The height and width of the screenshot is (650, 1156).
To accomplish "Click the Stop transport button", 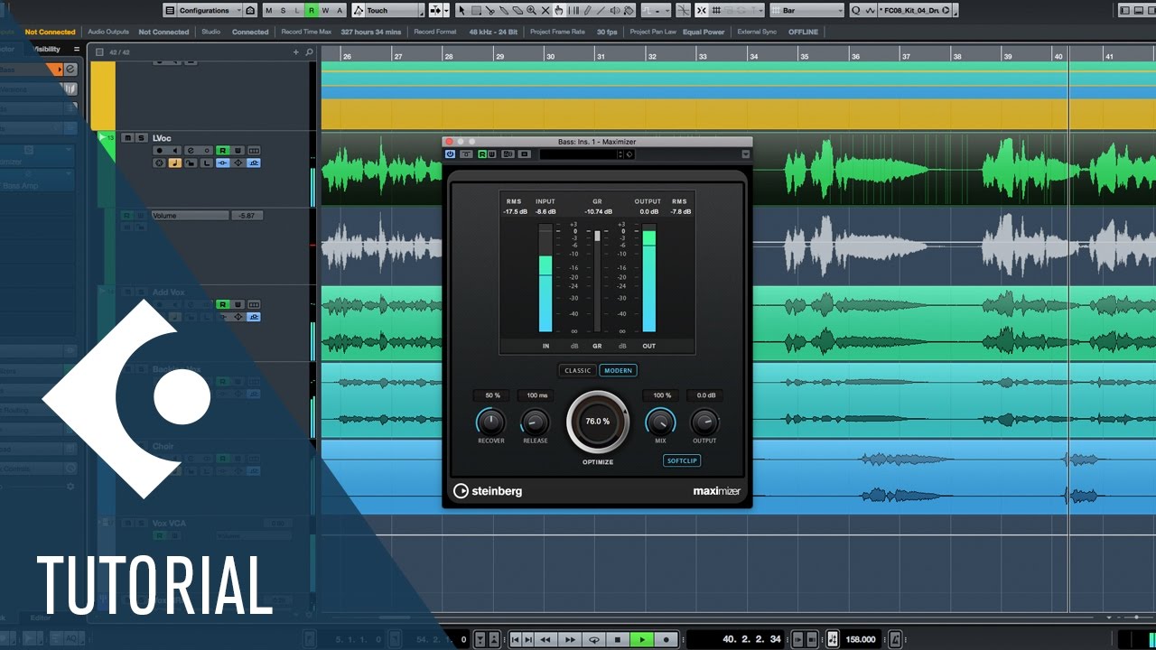I will pyautogui.click(x=618, y=639).
